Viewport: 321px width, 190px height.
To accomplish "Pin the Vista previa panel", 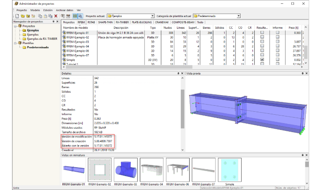I will tap(302, 73).
